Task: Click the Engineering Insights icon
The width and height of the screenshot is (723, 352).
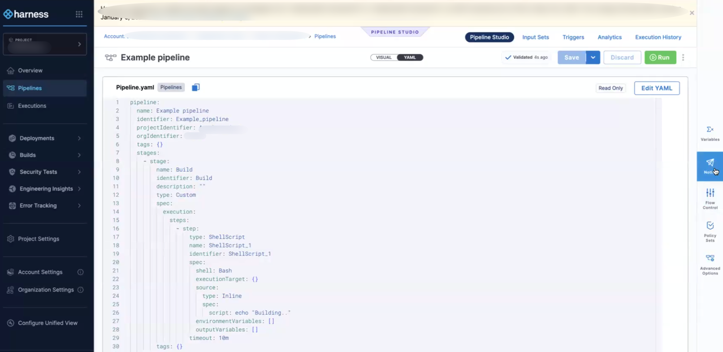Action: point(12,189)
